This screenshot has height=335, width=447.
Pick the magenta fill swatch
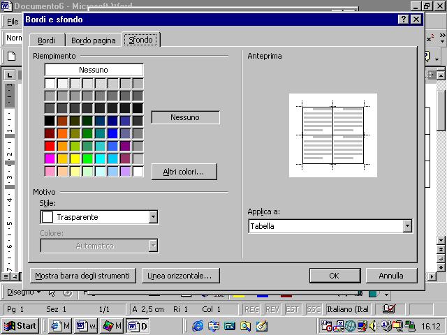tap(50, 158)
